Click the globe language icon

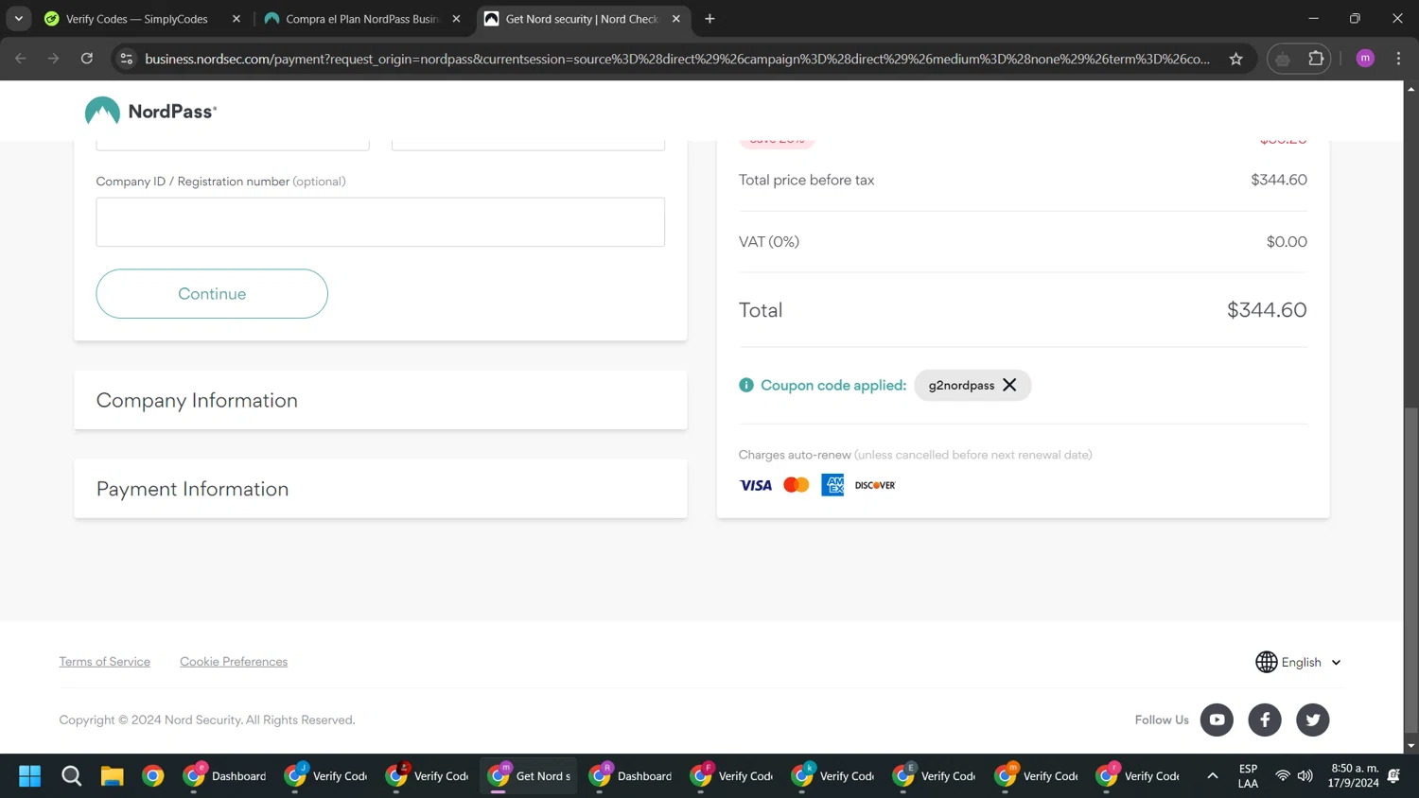click(x=1267, y=662)
